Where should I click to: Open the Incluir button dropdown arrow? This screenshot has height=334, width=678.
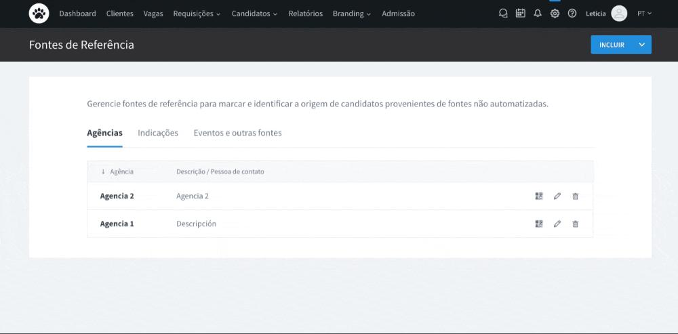(641, 45)
